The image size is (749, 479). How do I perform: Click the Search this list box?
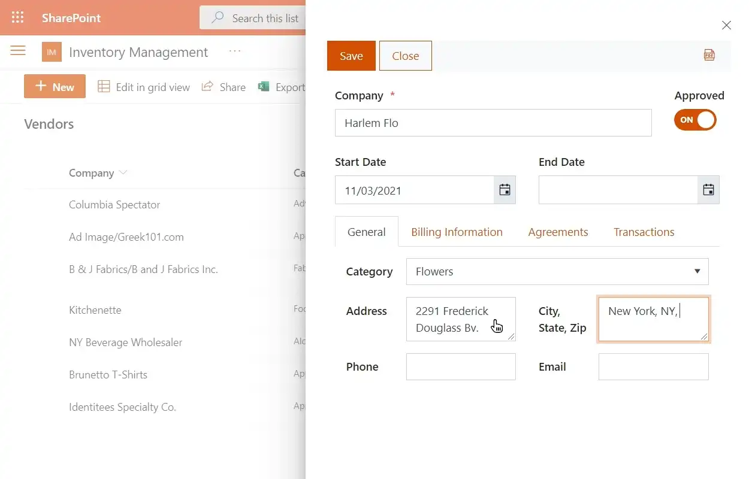coord(252,18)
